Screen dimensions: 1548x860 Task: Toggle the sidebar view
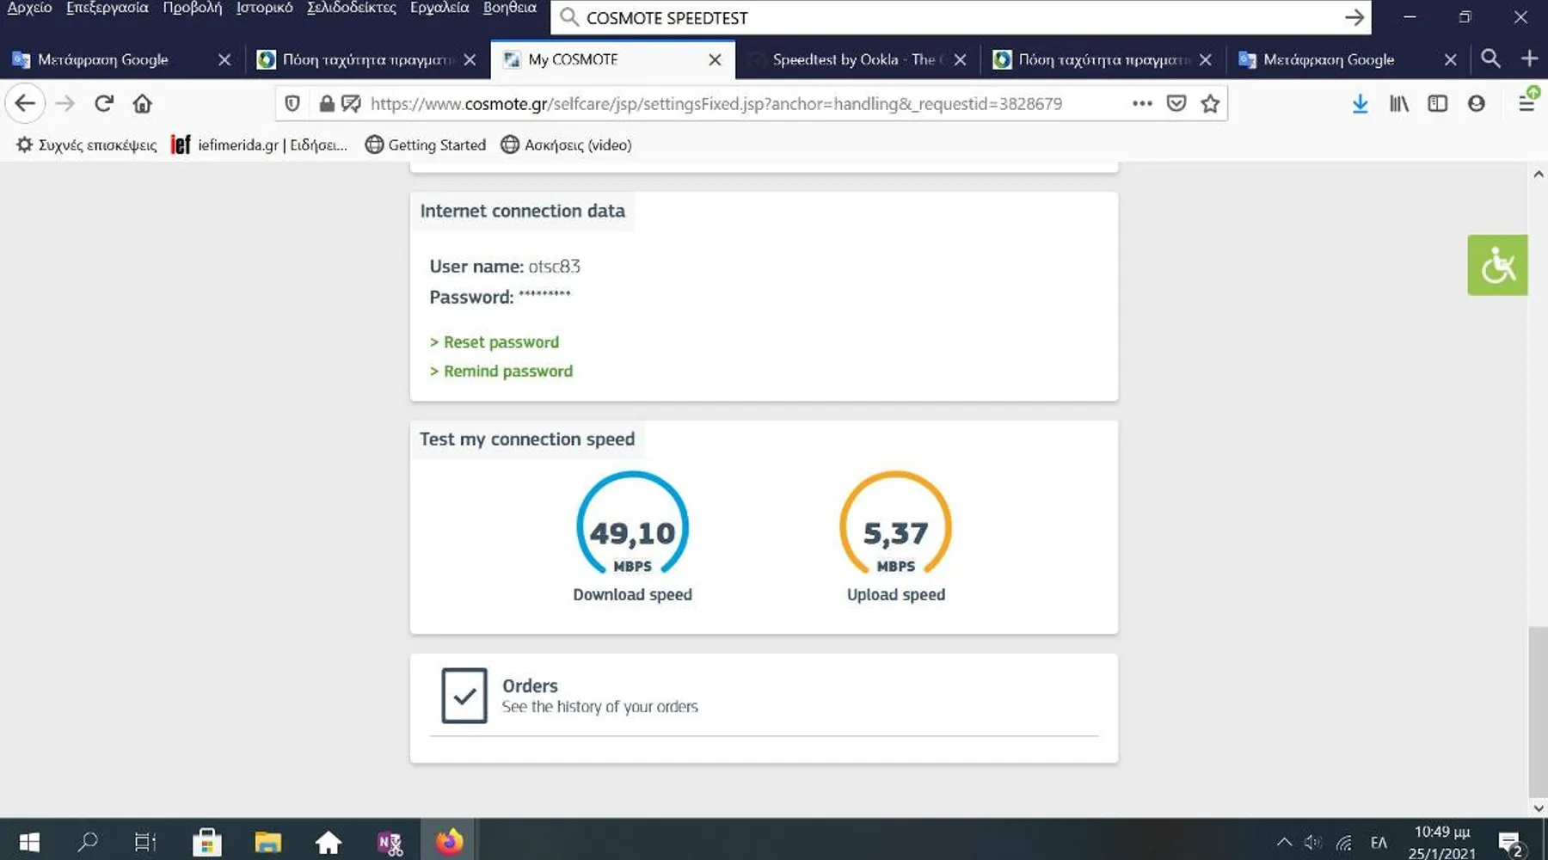tap(1438, 104)
